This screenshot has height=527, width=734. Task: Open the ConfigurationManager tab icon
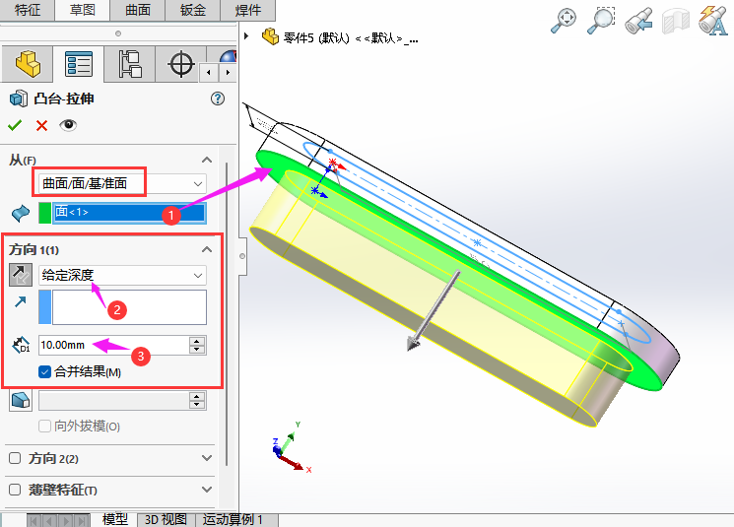(130, 64)
